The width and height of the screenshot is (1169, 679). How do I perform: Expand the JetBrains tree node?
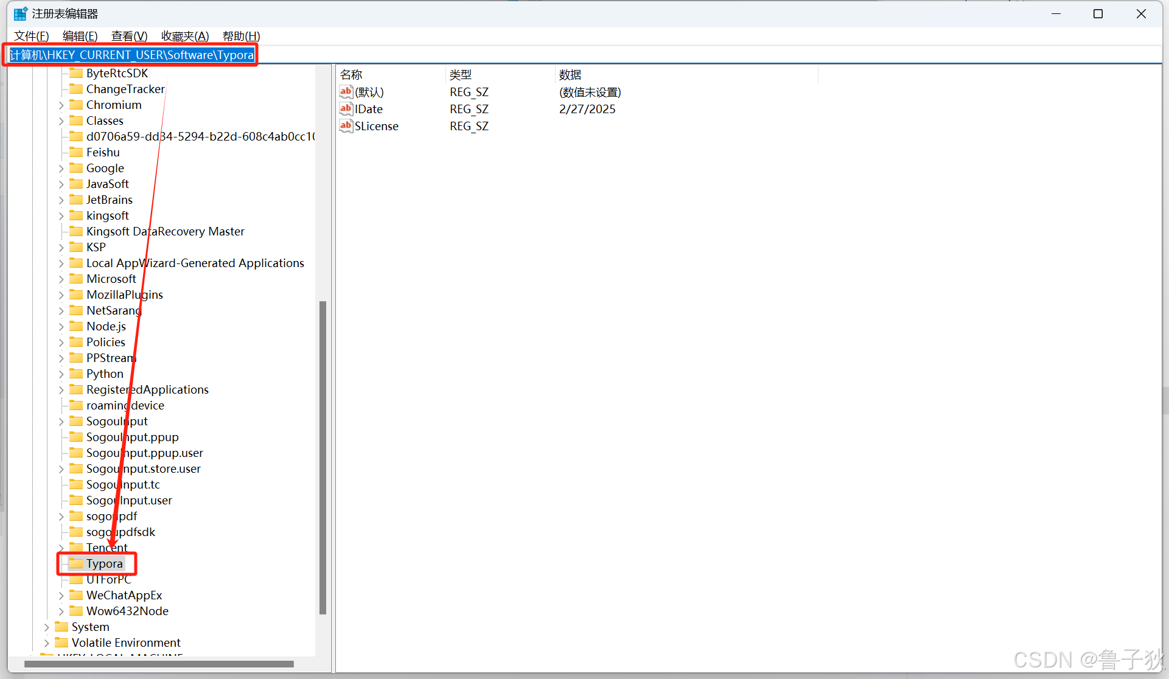pyautogui.click(x=61, y=200)
